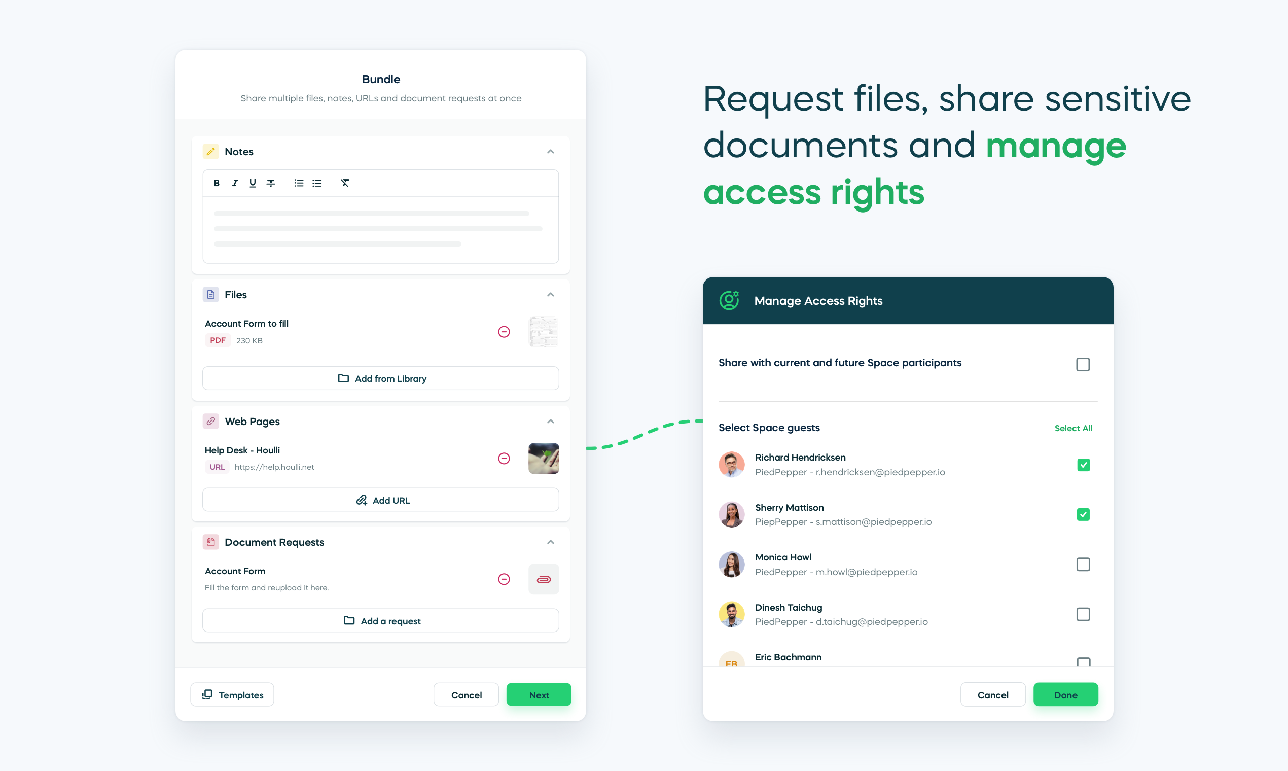The image size is (1288, 771).
Task: Click Monica Howl's avatar
Action: pyautogui.click(x=732, y=564)
